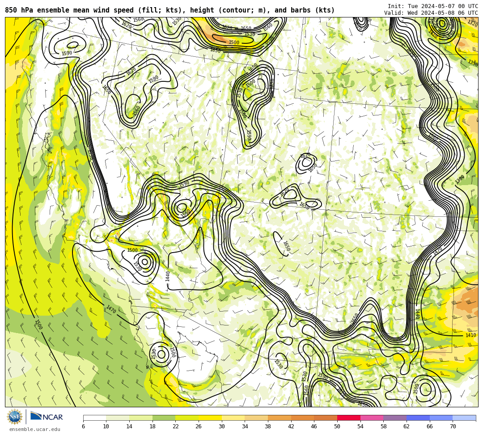Click the colorbar tick label 62
Image resolution: width=483 pixels, height=435 pixels.
(x=406, y=427)
